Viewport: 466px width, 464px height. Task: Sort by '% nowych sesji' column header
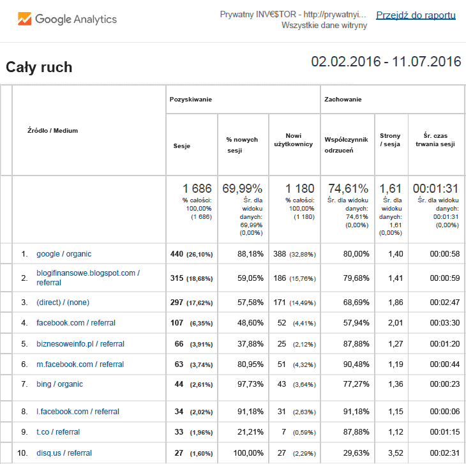[x=242, y=145]
